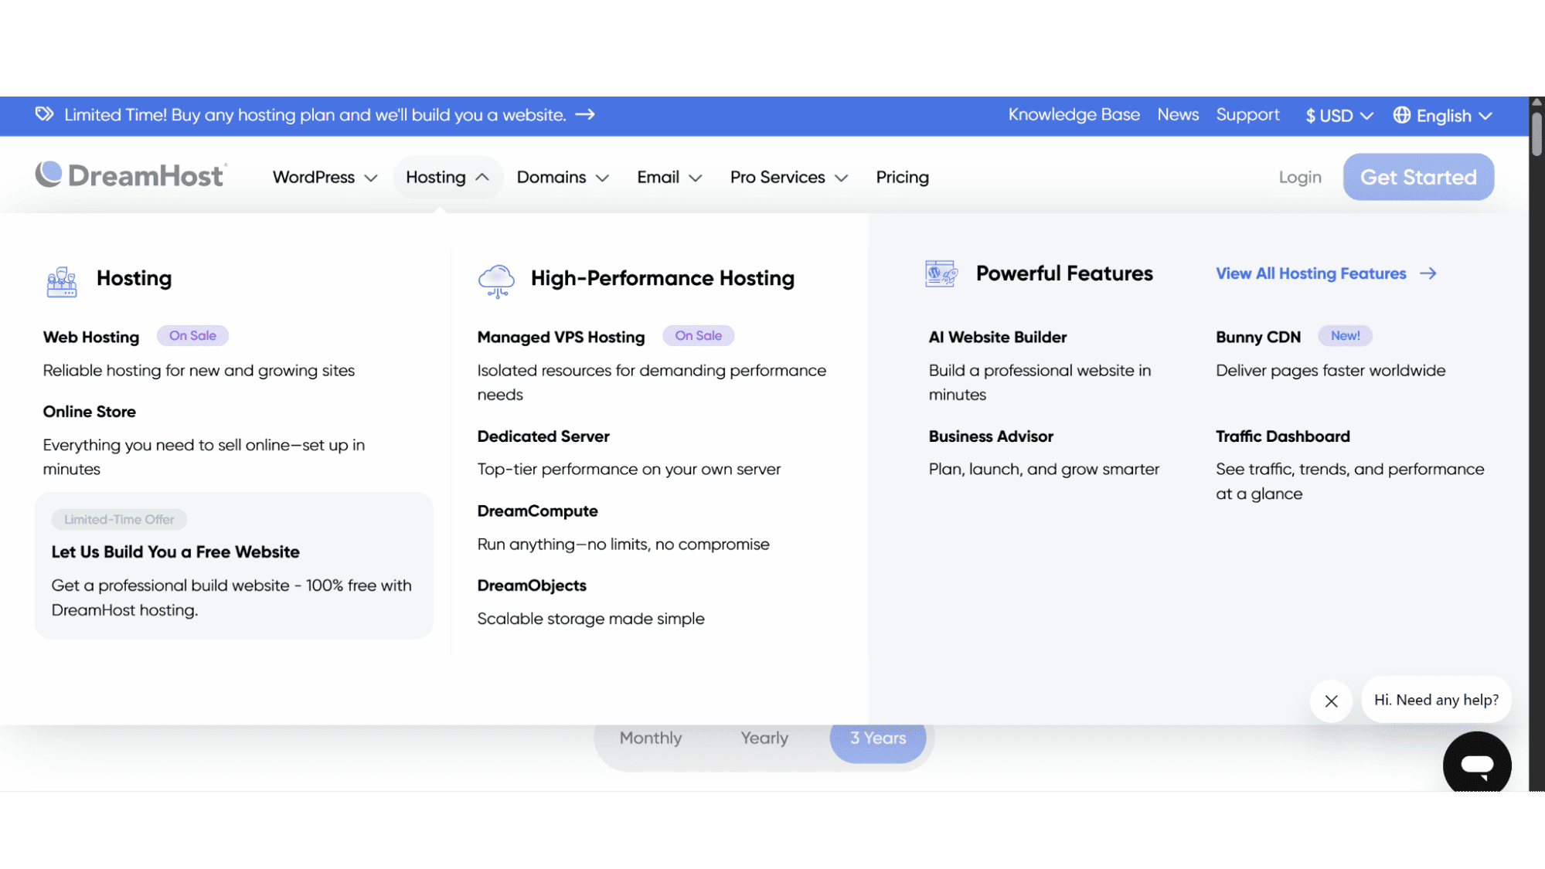Open Traffic Dashboard feature
The width and height of the screenshot is (1545, 869).
pos(1283,436)
